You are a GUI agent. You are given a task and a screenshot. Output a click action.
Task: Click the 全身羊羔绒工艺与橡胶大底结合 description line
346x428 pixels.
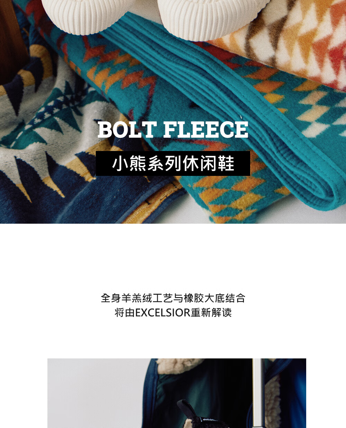coord(173,298)
